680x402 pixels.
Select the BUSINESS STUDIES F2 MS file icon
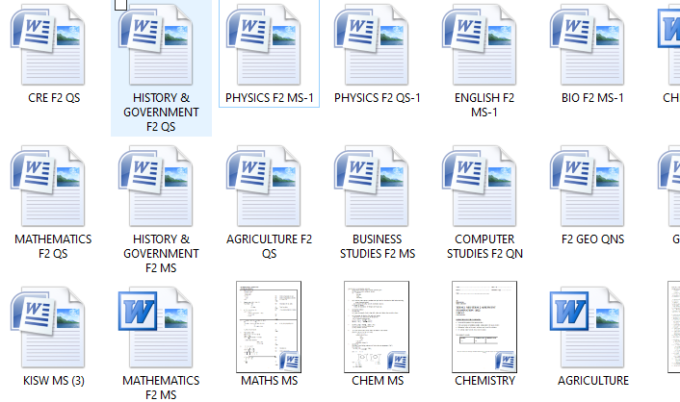(x=372, y=186)
